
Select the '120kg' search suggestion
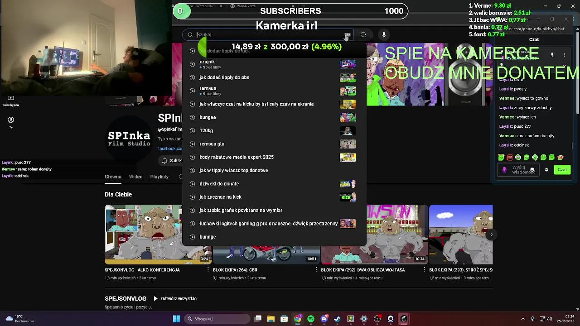tap(274, 130)
